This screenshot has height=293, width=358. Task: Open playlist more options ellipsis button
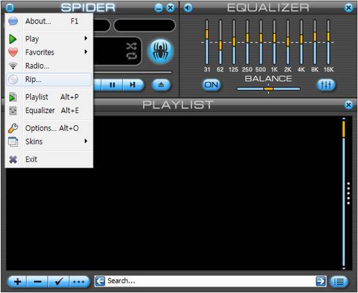point(80,282)
